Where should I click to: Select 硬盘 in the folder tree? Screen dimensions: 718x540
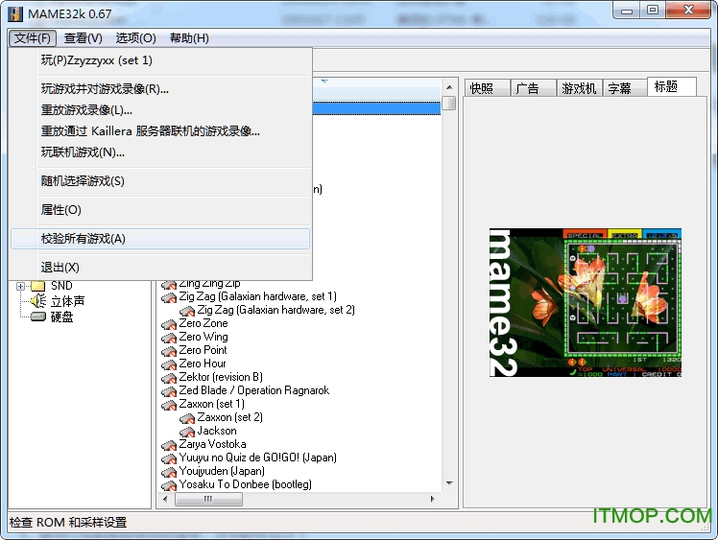[61, 317]
